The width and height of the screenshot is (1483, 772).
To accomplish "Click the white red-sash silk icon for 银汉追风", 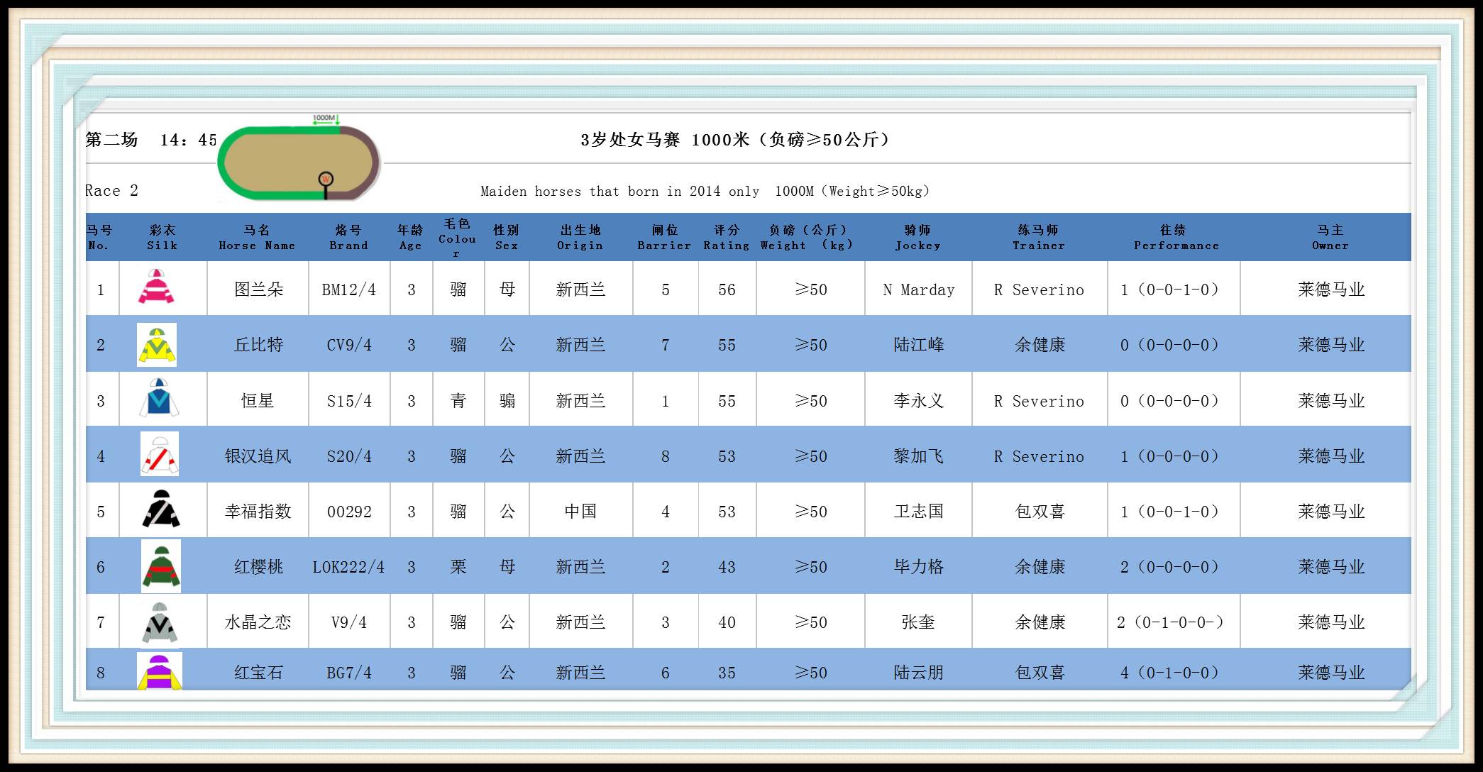I will [159, 454].
